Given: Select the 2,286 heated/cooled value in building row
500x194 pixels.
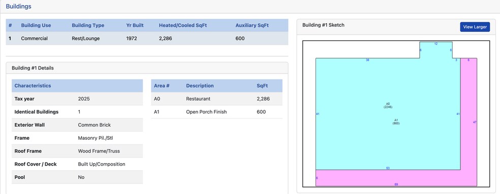Looking at the screenshot, I should click(166, 38).
